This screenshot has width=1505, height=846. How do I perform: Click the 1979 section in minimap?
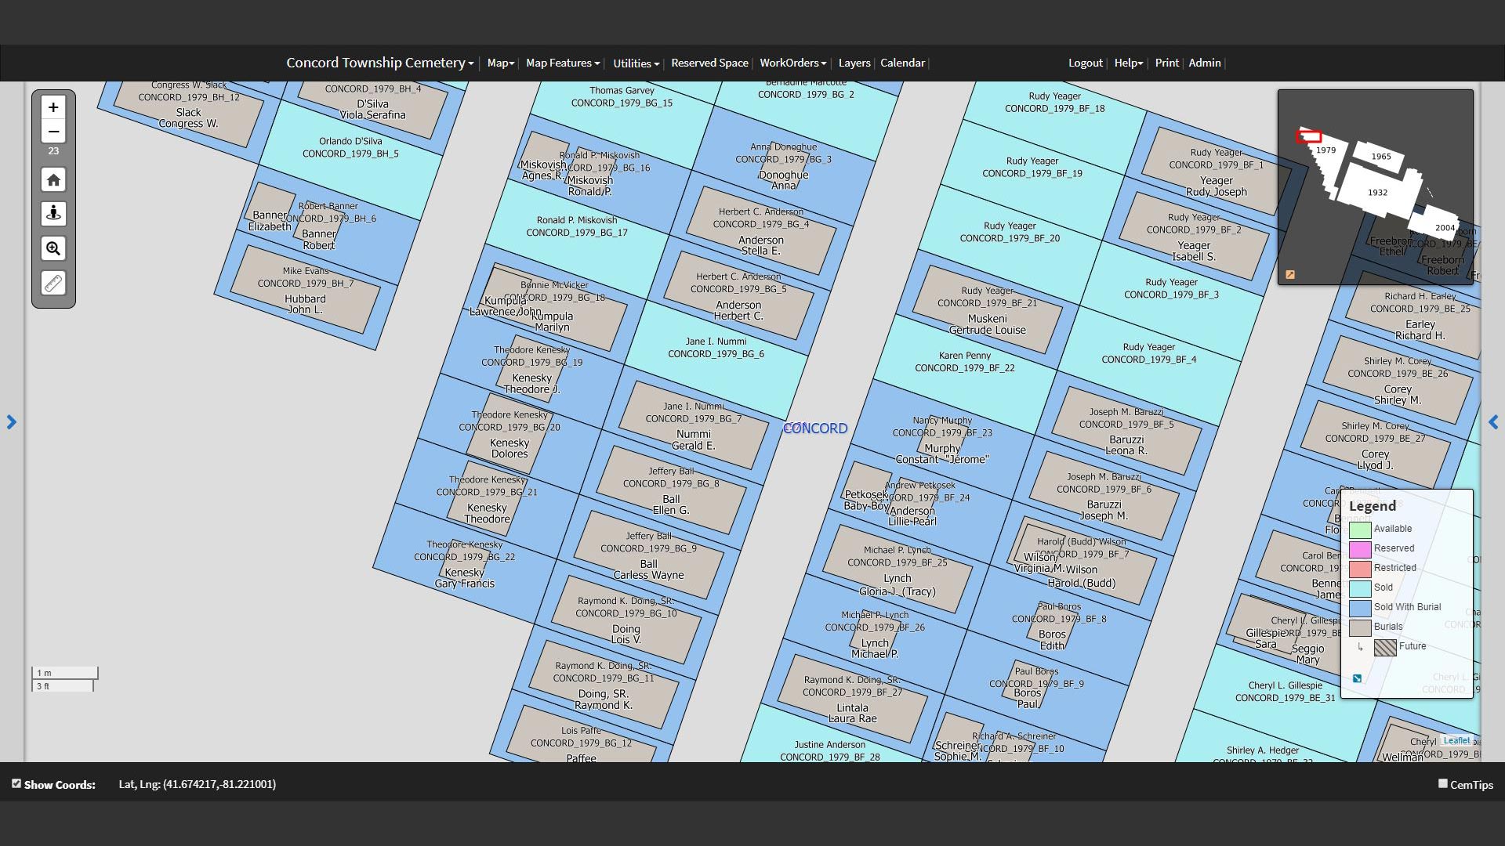(x=1325, y=150)
